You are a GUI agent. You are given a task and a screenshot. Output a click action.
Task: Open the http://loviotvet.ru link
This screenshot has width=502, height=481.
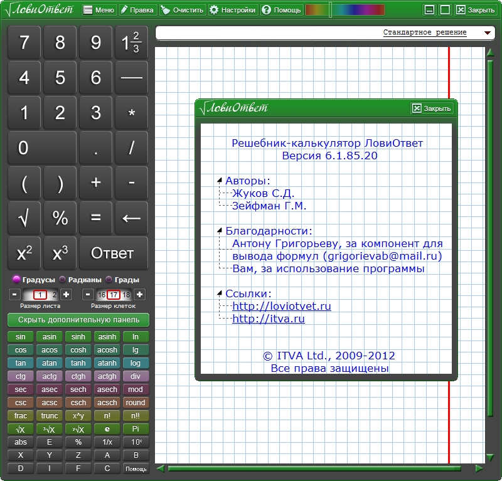point(281,306)
